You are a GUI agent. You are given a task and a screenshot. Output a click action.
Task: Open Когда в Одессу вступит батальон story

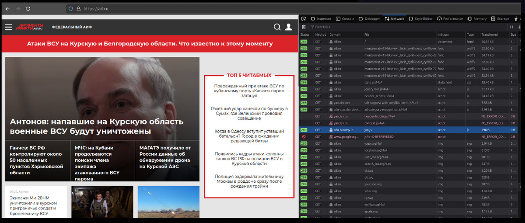coord(249,136)
